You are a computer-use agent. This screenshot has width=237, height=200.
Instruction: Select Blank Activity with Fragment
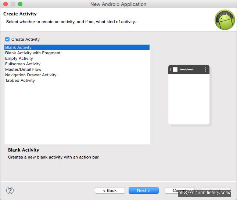point(77,53)
